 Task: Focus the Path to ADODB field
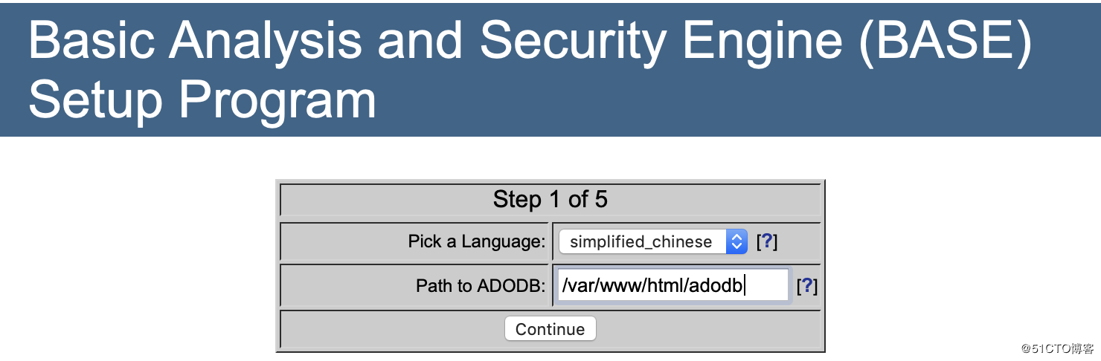pos(673,285)
